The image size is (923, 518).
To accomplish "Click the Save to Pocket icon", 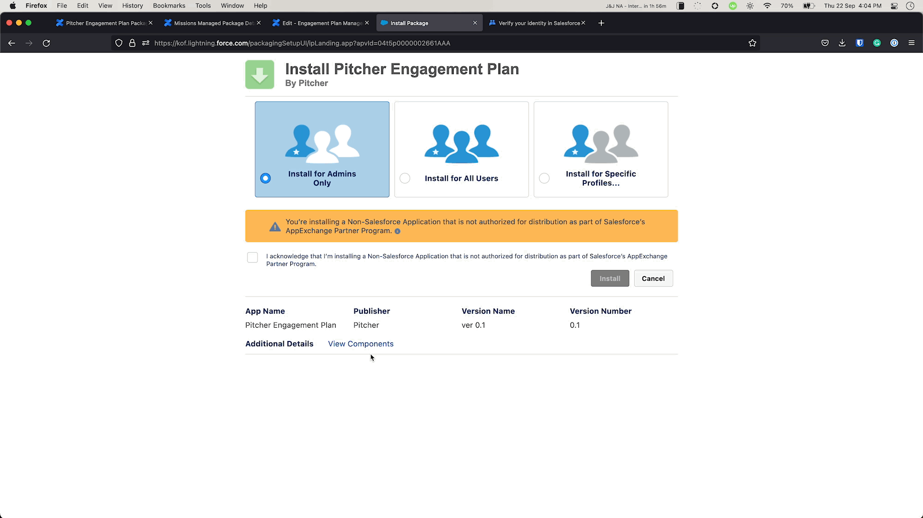I will [825, 43].
